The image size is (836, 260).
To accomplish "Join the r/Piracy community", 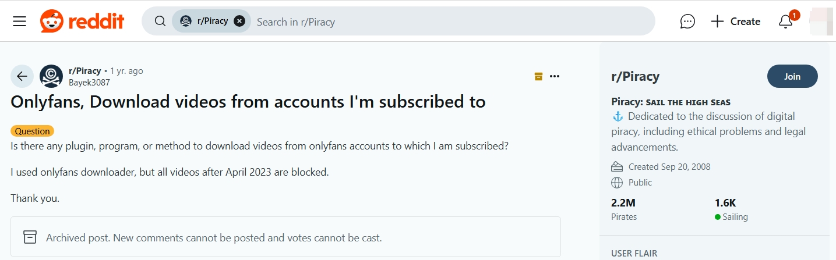I will [792, 76].
